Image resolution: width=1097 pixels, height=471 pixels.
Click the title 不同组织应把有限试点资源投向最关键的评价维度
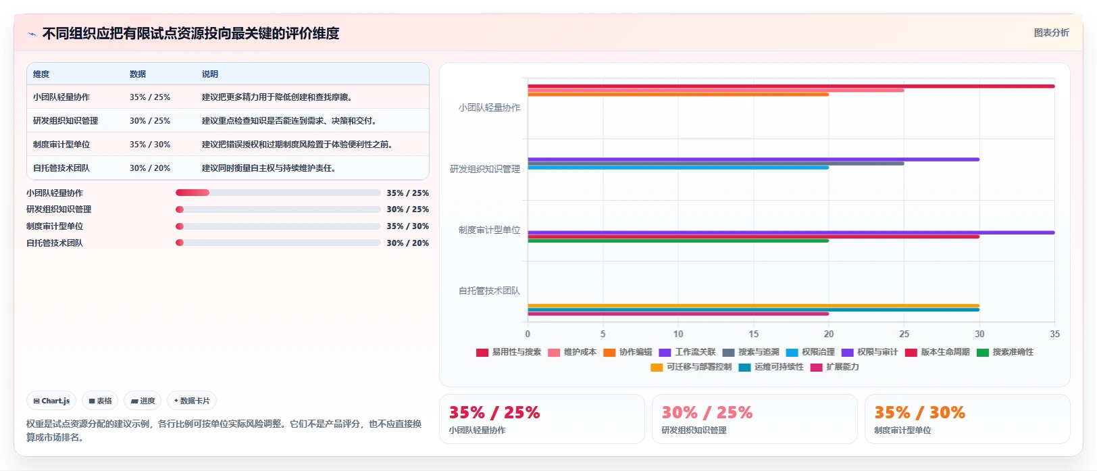(x=191, y=33)
